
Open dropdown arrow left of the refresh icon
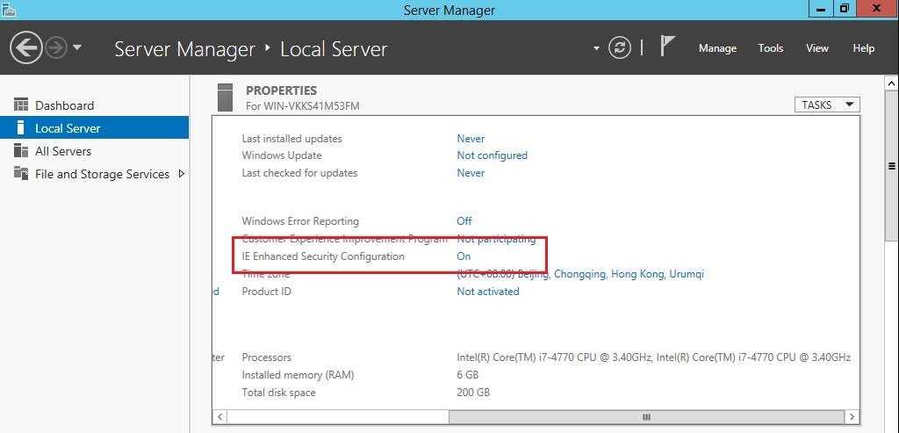(596, 48)
